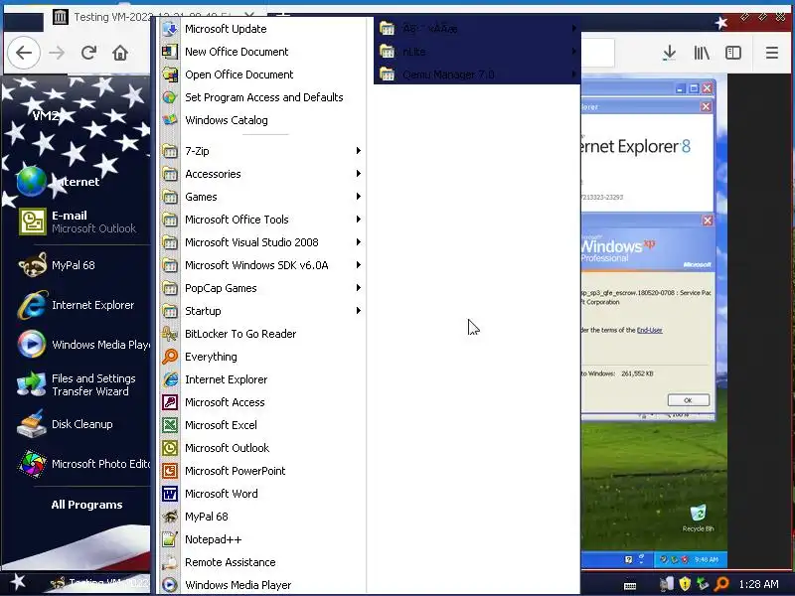The height and width of the screenshot is (596, 795).
Task: Click the star Start button on taskbar
Action: (x=18, y=582)
